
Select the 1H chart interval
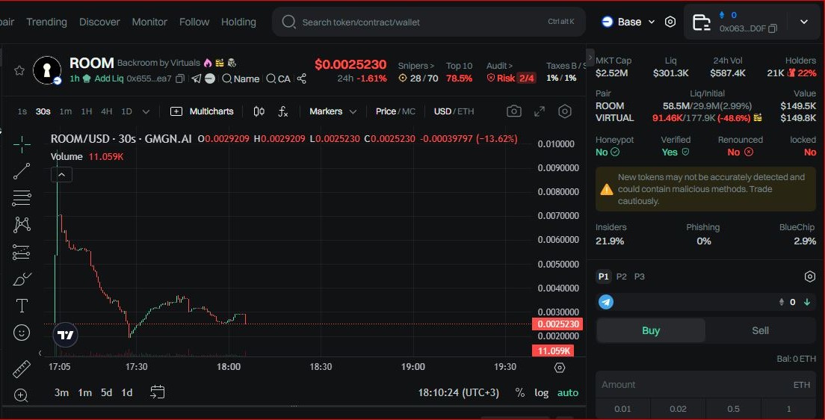click(86, 111)
